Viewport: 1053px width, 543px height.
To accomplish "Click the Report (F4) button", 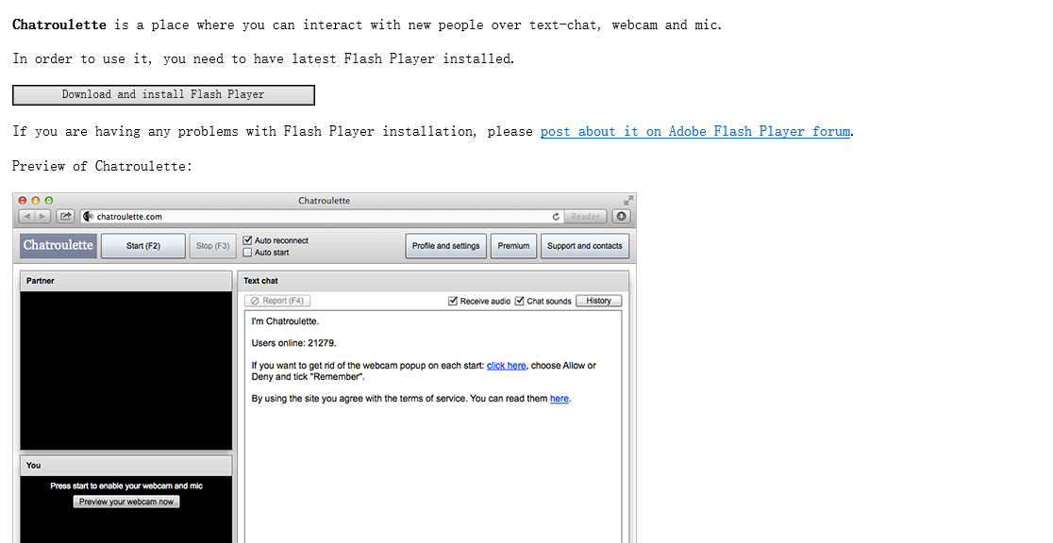I will [277, 301].
